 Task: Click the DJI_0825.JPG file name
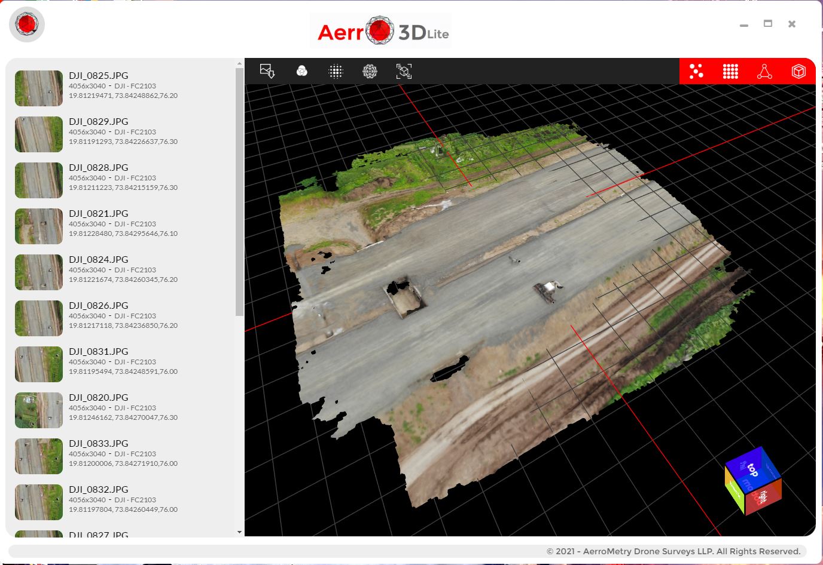99,76
